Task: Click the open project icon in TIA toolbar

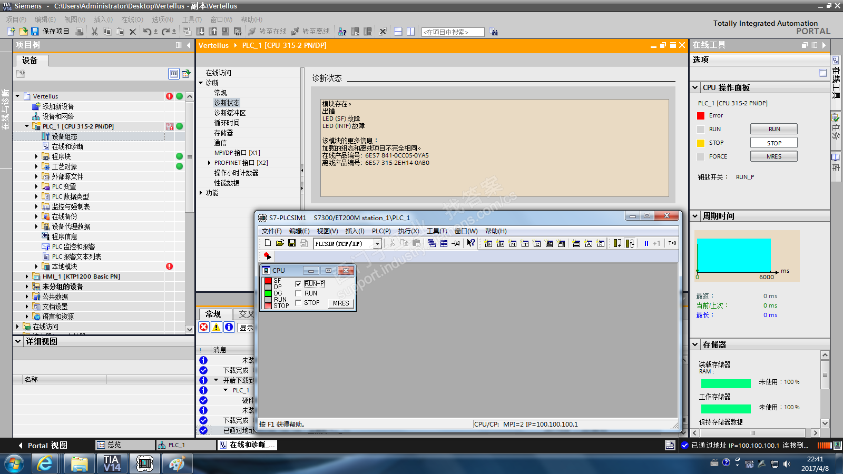Action: coord(23,32)
